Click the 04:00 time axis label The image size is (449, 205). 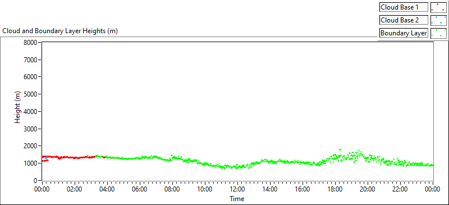(107, 189)
